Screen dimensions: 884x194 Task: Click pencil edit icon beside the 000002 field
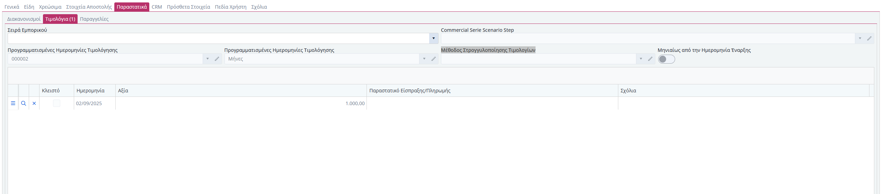[217, 59]
